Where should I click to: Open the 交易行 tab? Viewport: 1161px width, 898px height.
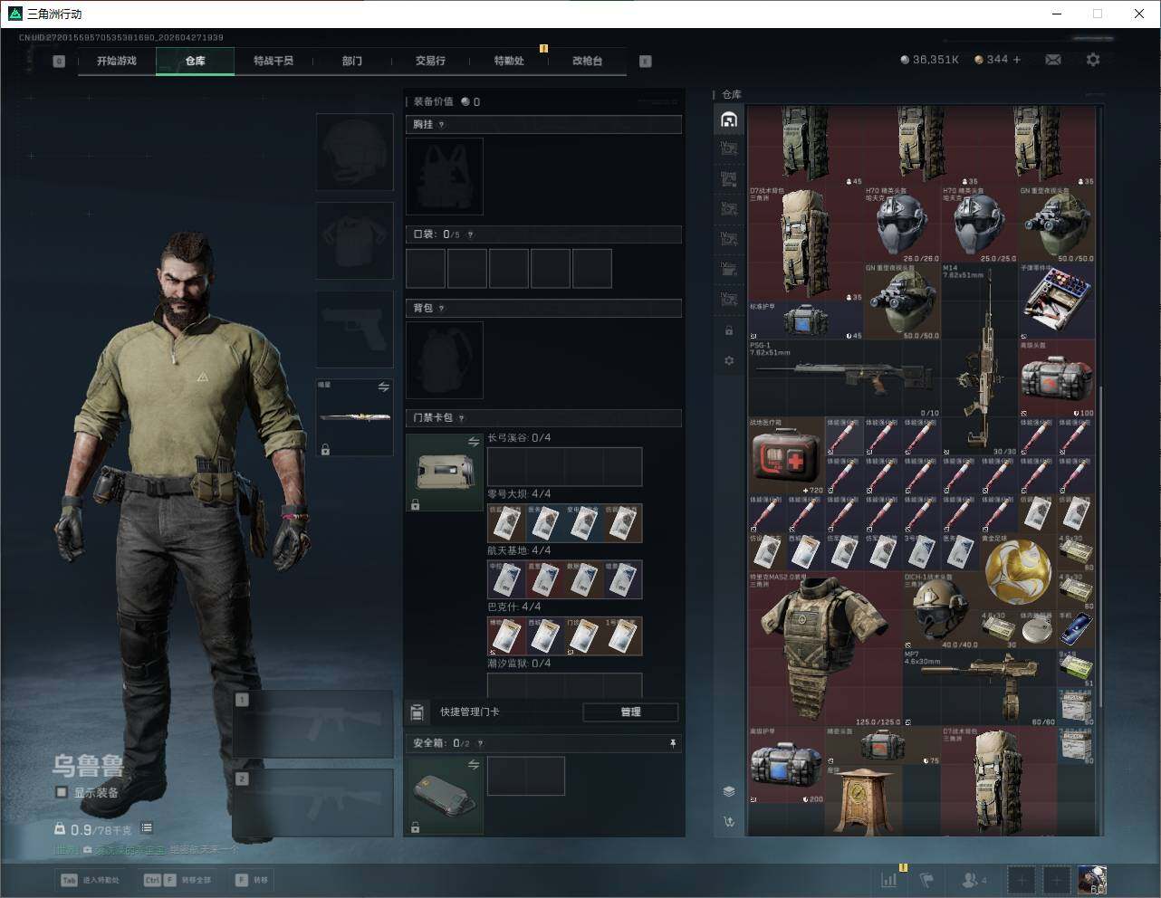coord(430,61)
